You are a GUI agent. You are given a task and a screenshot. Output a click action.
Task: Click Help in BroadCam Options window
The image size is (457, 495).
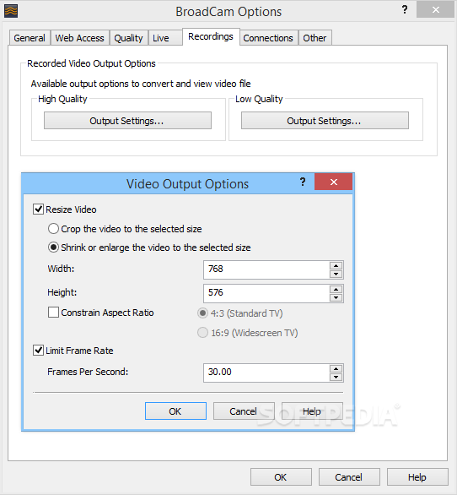click(417, 477)
